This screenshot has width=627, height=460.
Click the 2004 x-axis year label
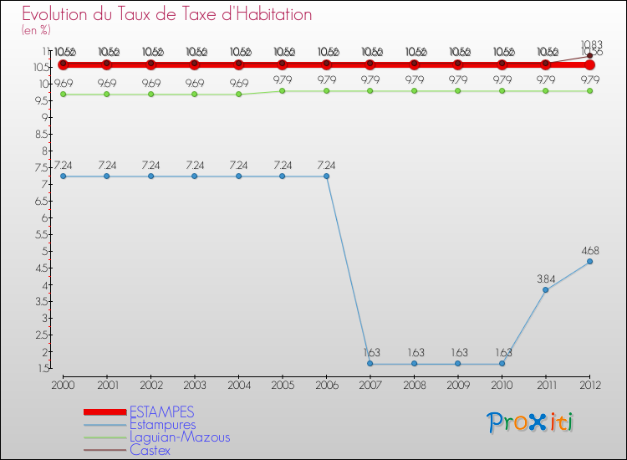pos(239,386)
